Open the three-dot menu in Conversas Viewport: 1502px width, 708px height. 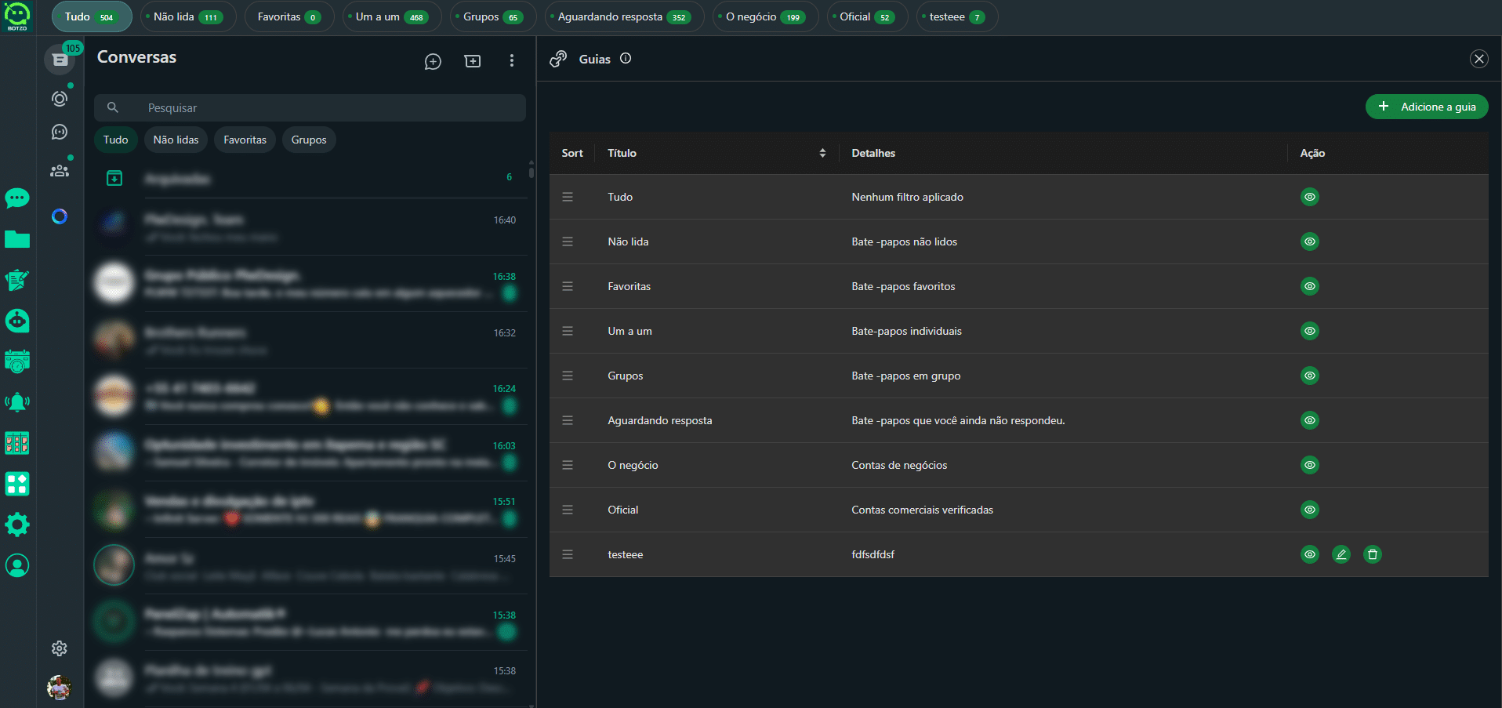[x=512, y=61]
